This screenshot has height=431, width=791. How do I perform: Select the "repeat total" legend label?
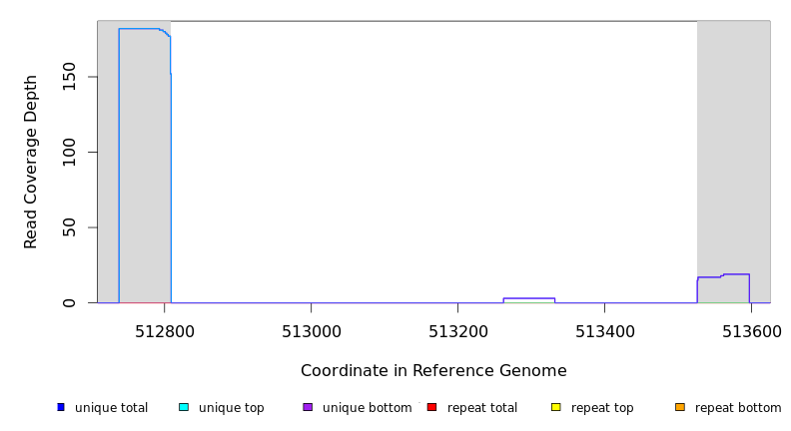[x=482, y=408]
